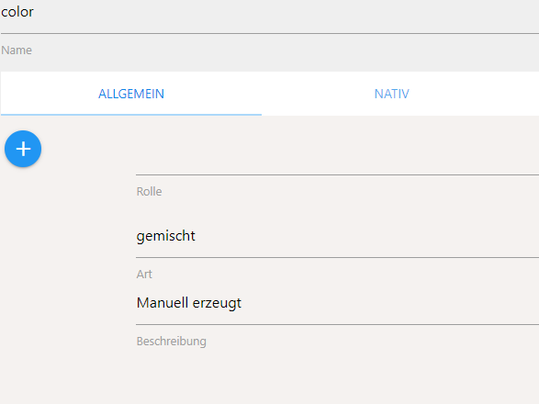Click the Name label under the field

point(17,50)
